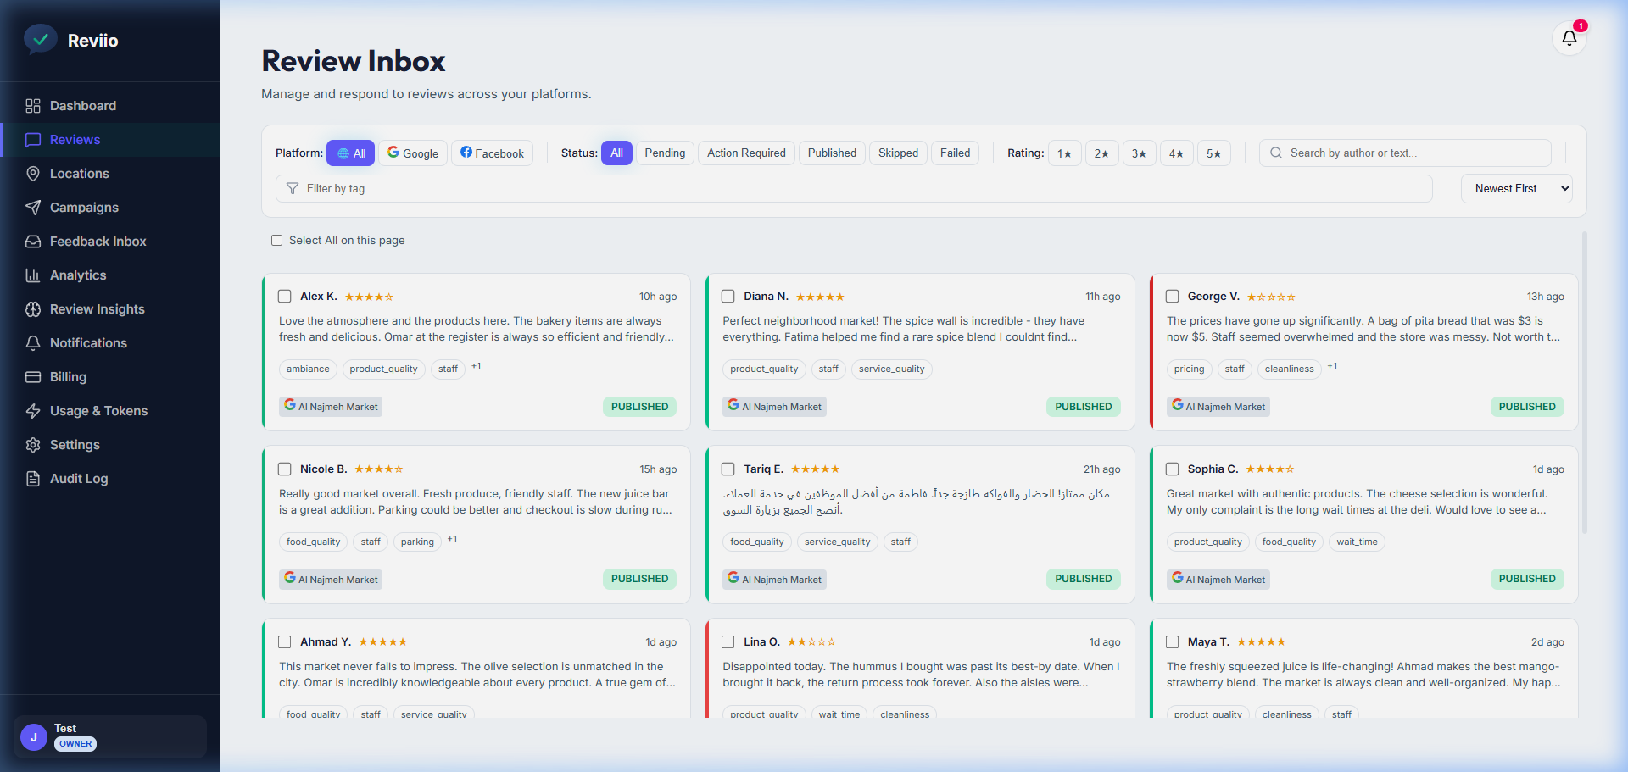
Task: Filter status by Published
Action: click(832, 153)
